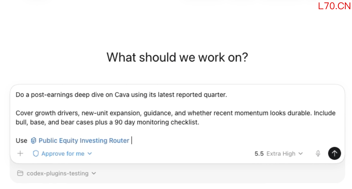Click the word Use before the plugin mention
Image resolution: width=352 pixels, height=189 pixels.
pos(21,141)
